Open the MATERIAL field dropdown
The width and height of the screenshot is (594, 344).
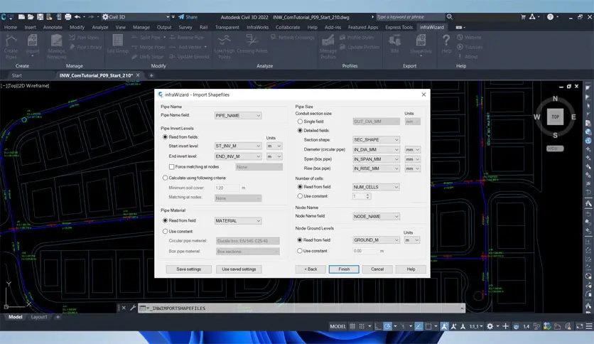tap(238, 221)
